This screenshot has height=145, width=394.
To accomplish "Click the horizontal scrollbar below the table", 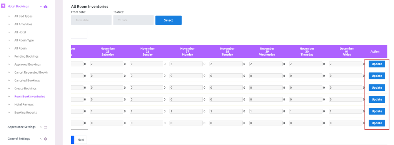I will click(x=79, y=129).
